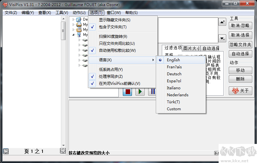Enable 只在文件夹间比较(U) option
The width and height of the screenshot is (257, 163).
[122, 44]
